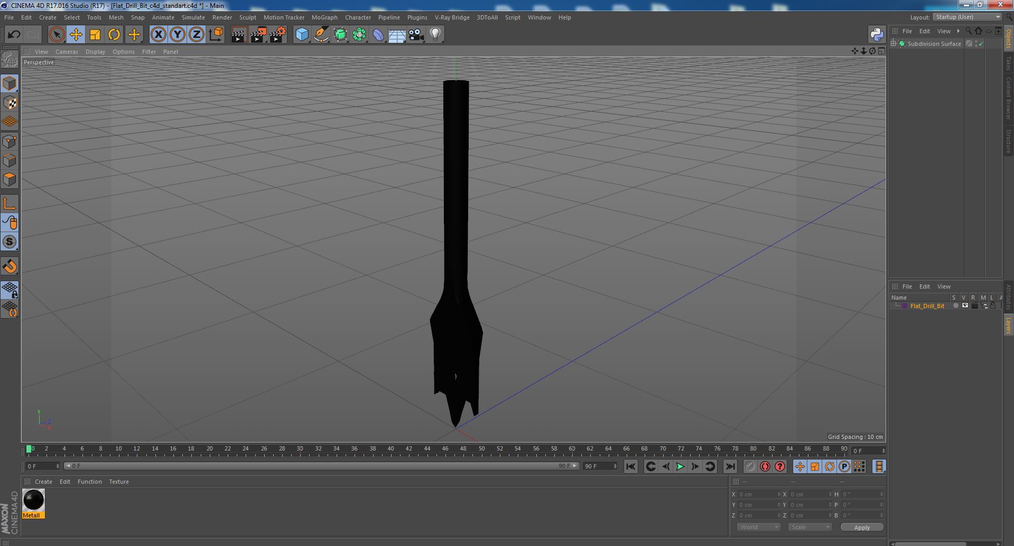The height and width of the screenshot is (546, 1014).
Task: Add a Light object
Action: (x=435, y=35)
